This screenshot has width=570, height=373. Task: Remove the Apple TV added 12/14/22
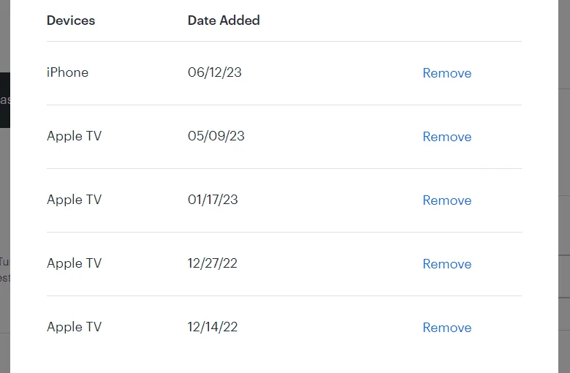point(446,328)
